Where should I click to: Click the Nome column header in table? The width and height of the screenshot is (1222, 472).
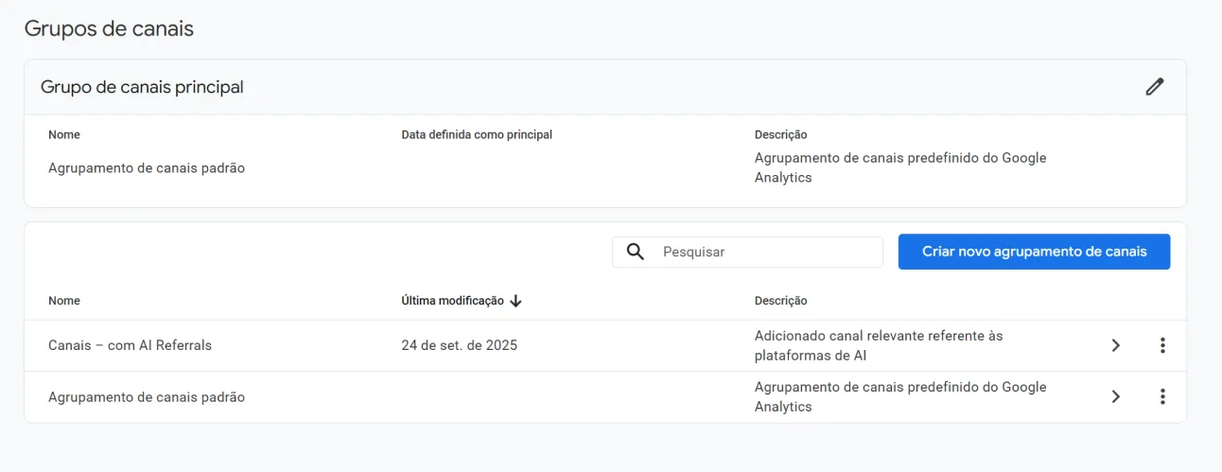coord(64,301)
